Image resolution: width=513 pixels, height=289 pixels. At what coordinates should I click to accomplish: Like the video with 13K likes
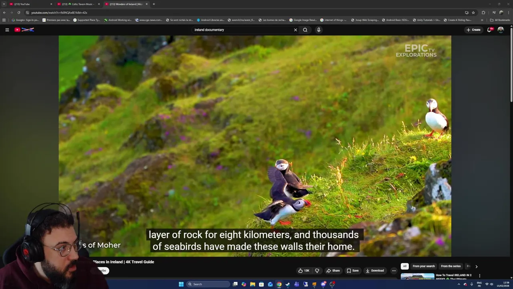[304, 271]
